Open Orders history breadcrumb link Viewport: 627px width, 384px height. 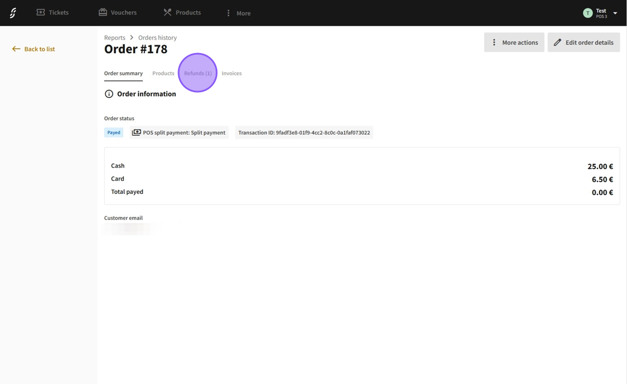[x=157, y=37]
